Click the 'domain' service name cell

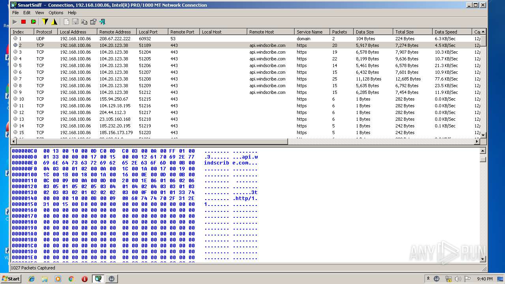[x=303, y=39]
